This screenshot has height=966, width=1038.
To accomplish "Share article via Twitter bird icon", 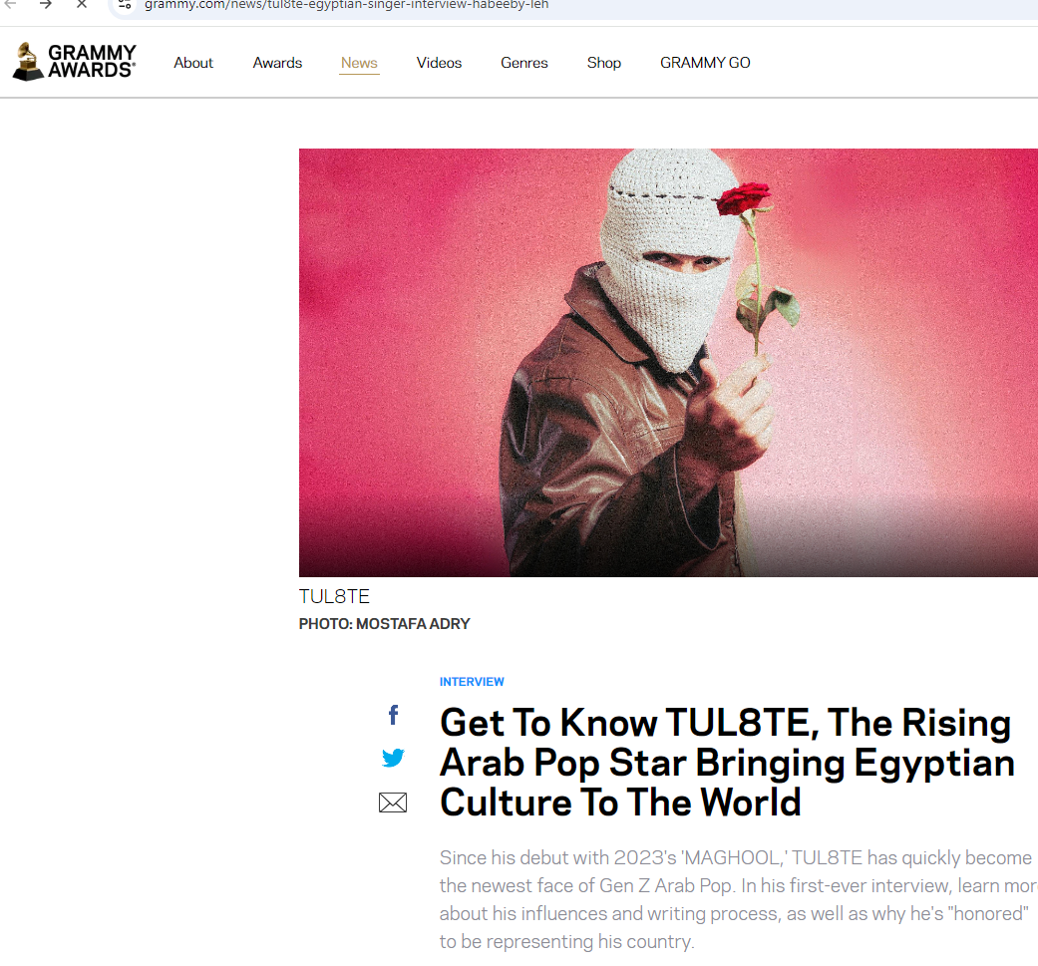I will (x=393, y=758).
